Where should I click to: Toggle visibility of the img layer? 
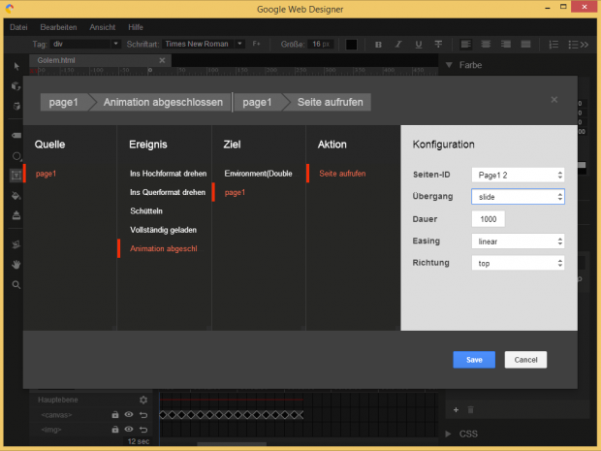(128, 429)
